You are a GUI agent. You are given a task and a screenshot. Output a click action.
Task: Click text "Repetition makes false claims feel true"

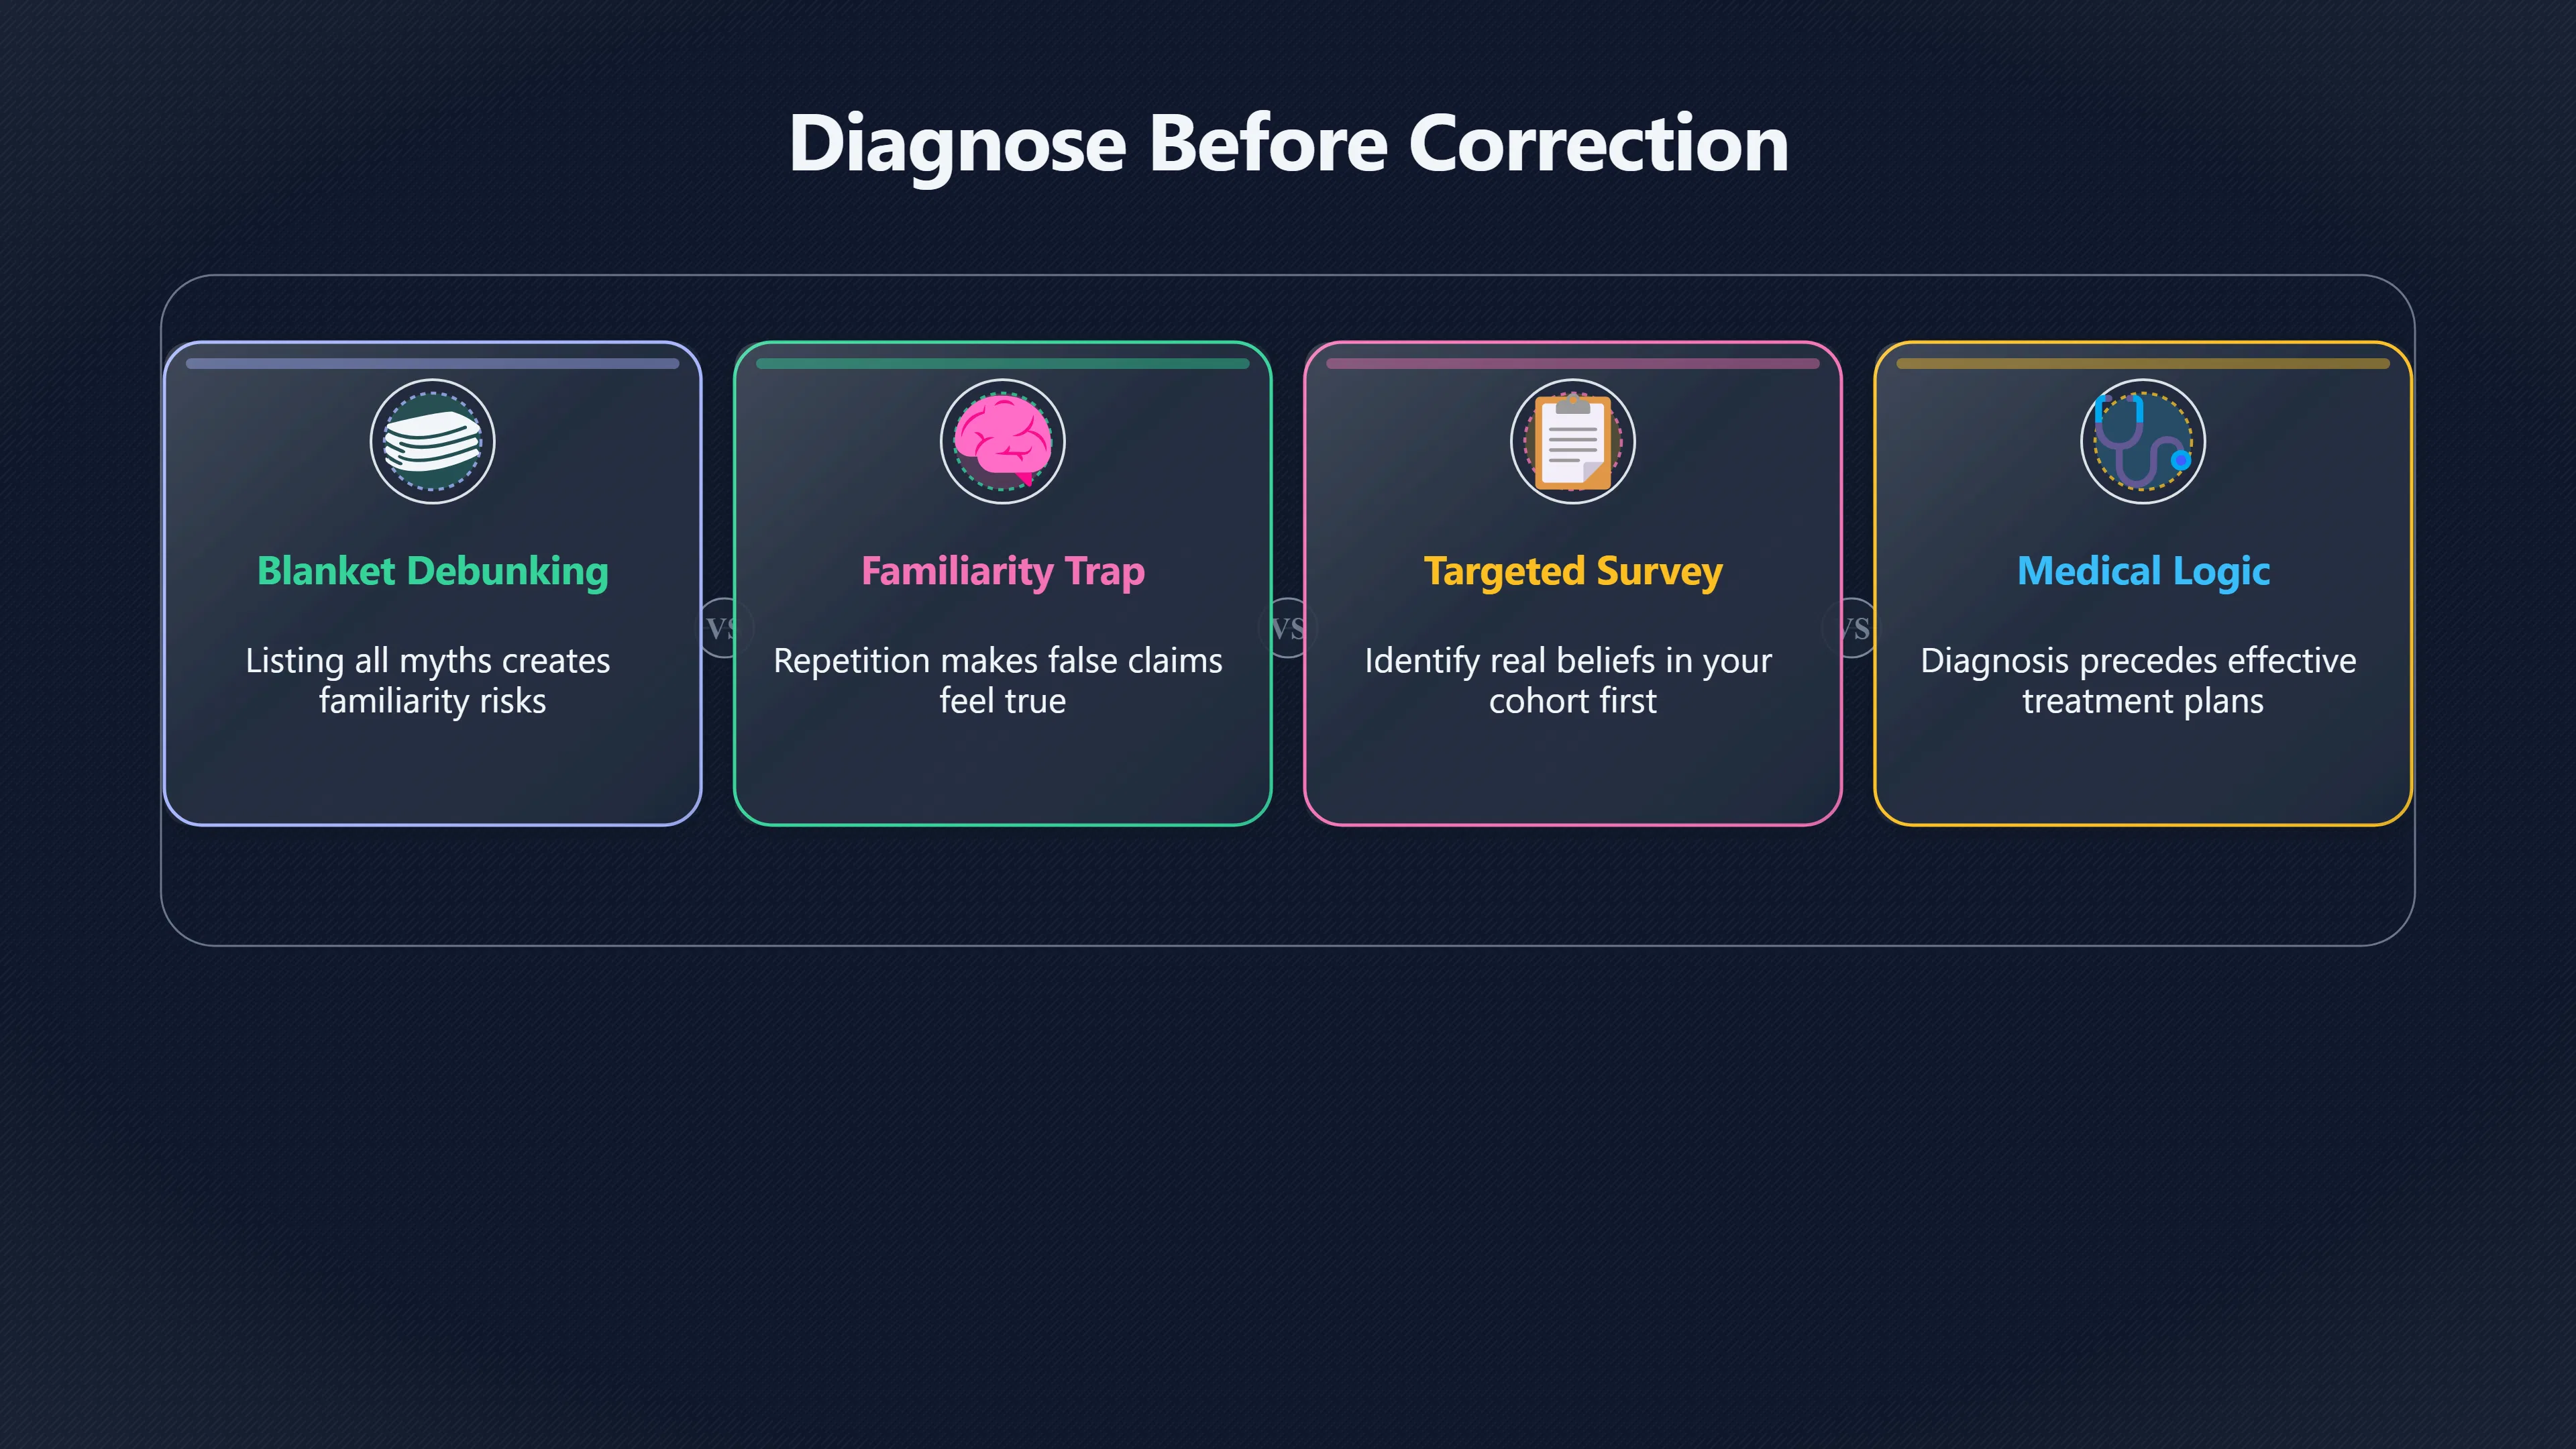click(1000, 680)
